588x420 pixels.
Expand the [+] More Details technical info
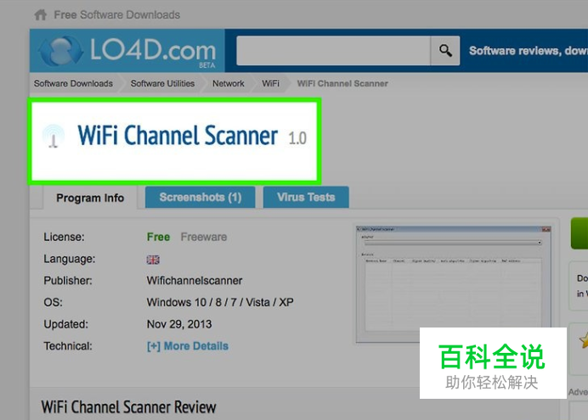(188, 346)
